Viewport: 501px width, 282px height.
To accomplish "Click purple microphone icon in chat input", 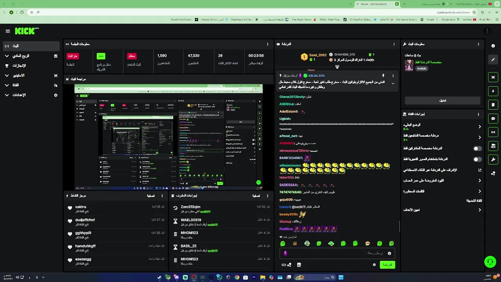I will coord(285,253).
